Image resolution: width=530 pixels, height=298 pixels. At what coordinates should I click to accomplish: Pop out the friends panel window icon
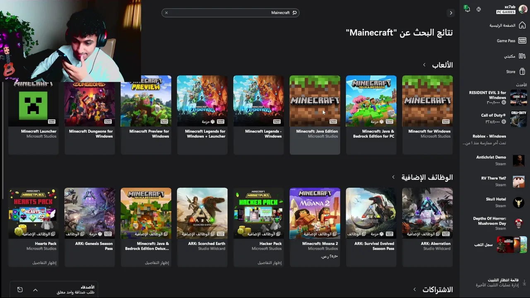[20, 290]
